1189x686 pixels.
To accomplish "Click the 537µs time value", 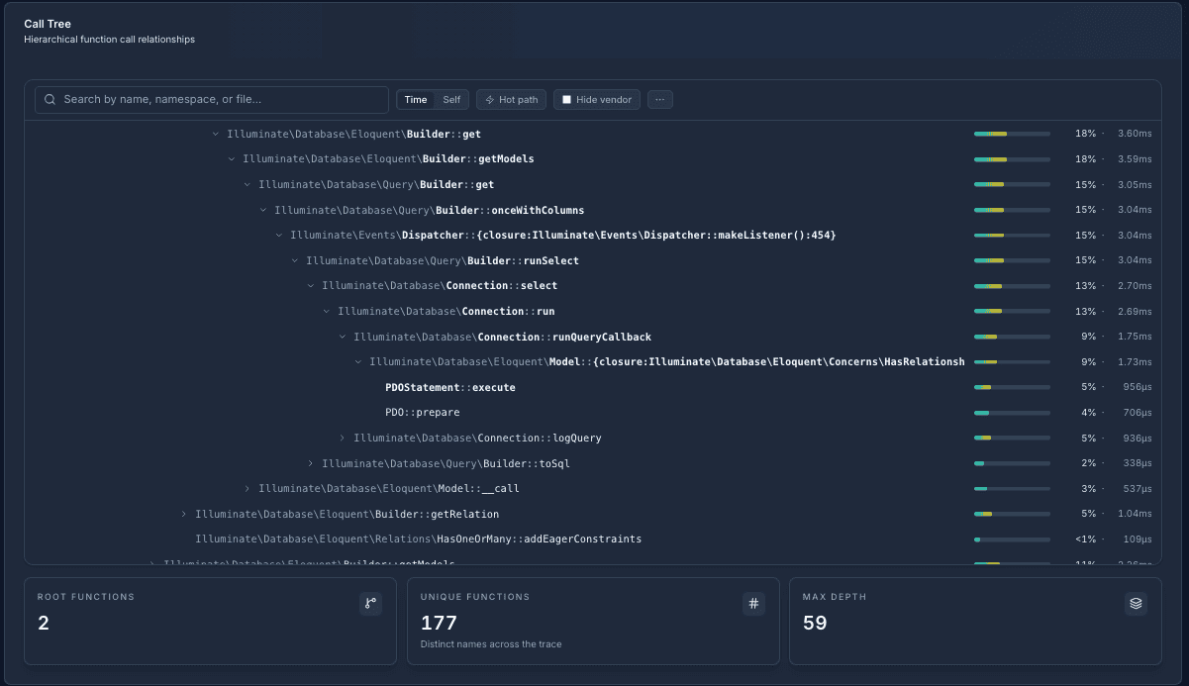I will click(x=1138, y=489).
